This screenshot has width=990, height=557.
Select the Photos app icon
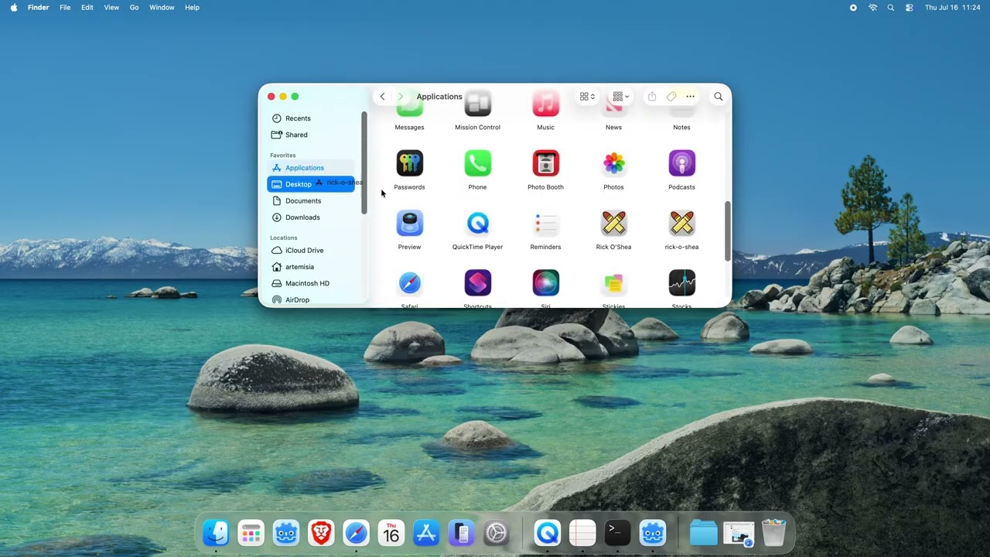tap(613, 163)
